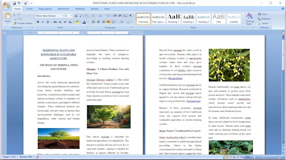
Task: Open the References tab
Action: click(x=64, y=9)
